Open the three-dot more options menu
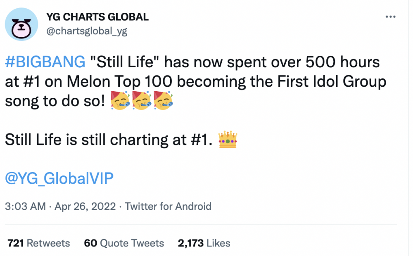413x256 pixels. coord(390,17)
